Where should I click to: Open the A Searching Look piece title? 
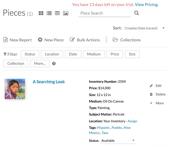pyautogui.click(x=49, y=82)
